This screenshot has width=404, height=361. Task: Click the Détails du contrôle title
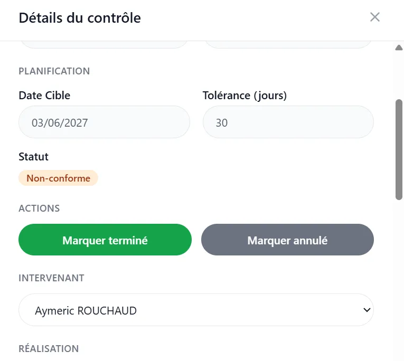click(80, 18)
